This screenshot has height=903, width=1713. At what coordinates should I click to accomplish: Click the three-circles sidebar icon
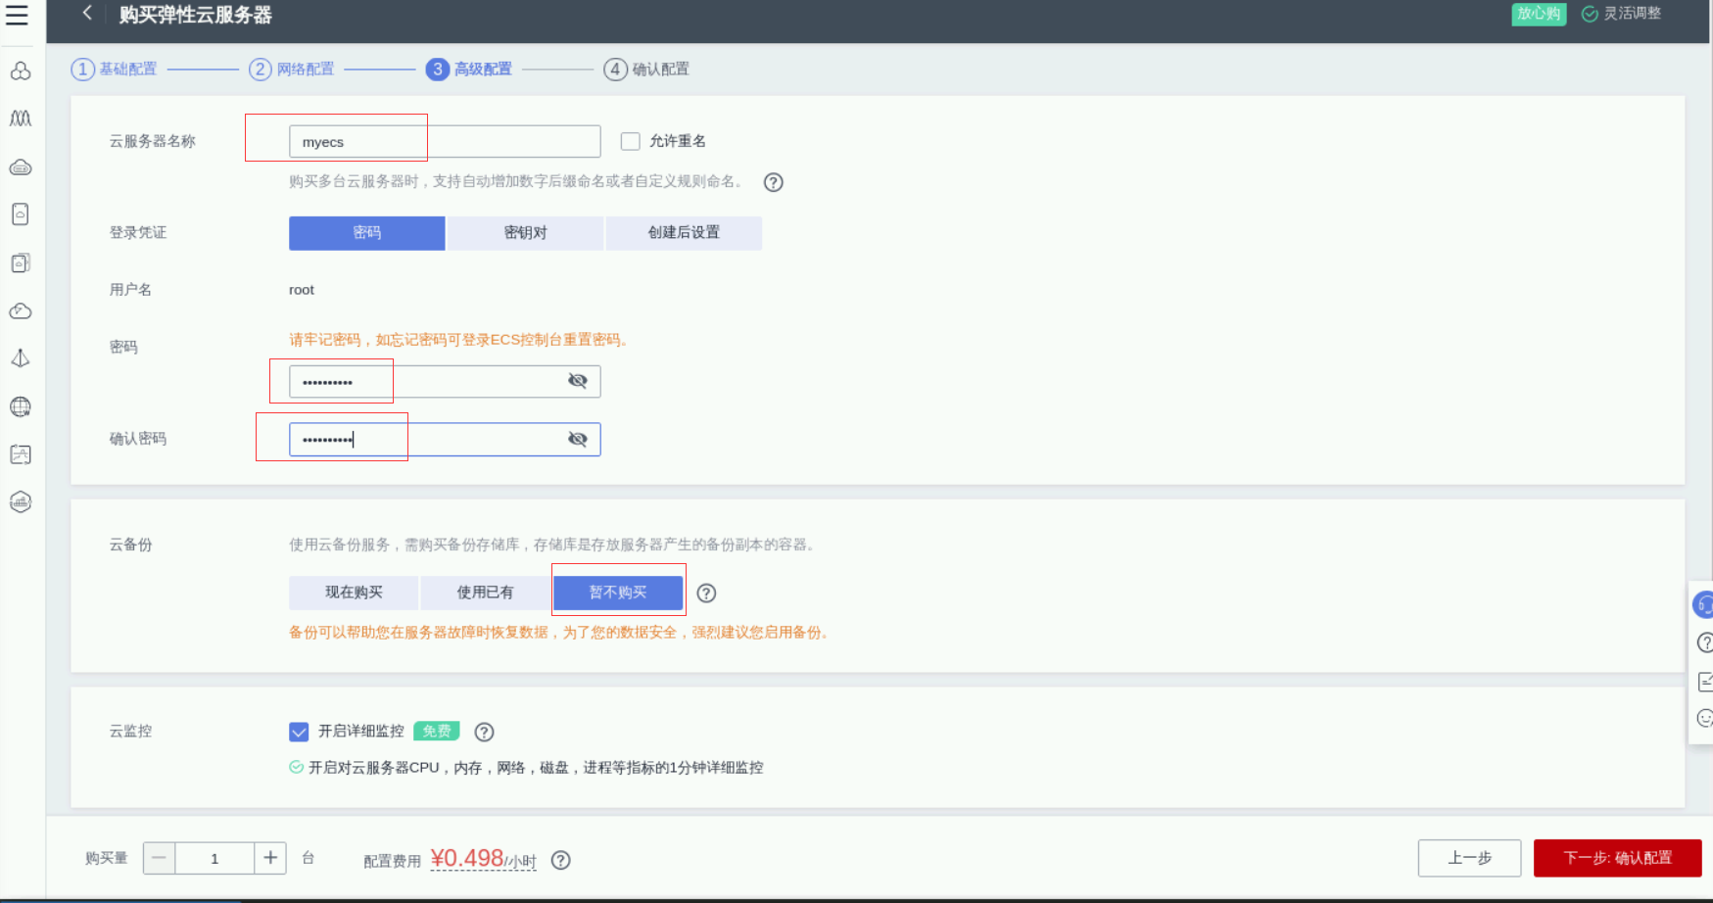coord(21,71)
